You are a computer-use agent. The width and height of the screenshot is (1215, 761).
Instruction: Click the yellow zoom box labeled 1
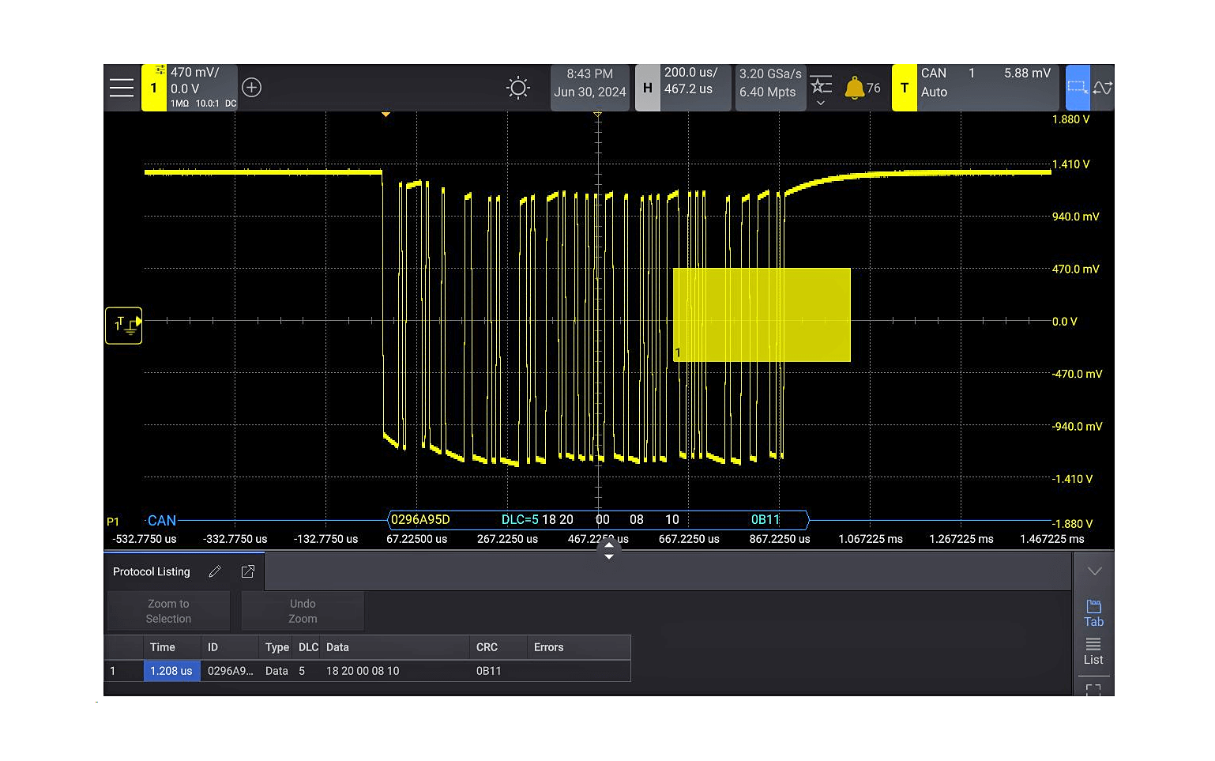762,315
